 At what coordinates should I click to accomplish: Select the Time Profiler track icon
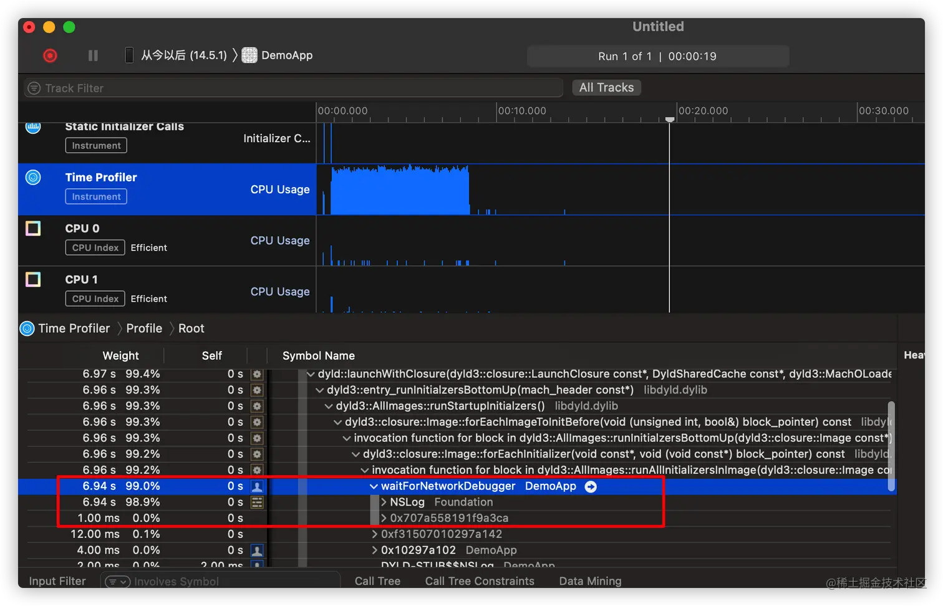(x=33, y=178)
